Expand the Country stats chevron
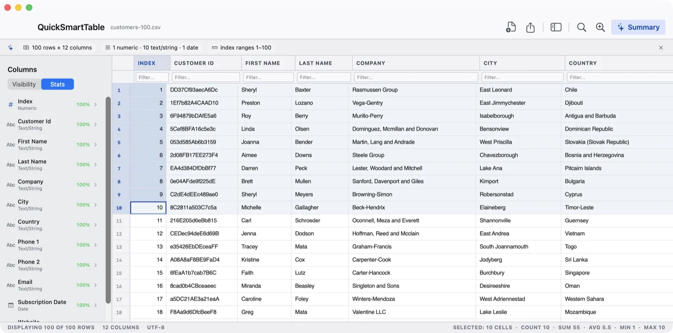This screenshot has width=673, height=333. click(x=95, y=225)
